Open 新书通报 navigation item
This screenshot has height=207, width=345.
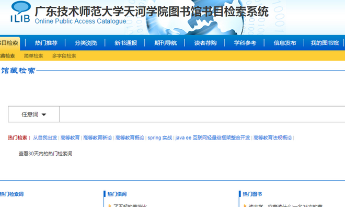125,43
